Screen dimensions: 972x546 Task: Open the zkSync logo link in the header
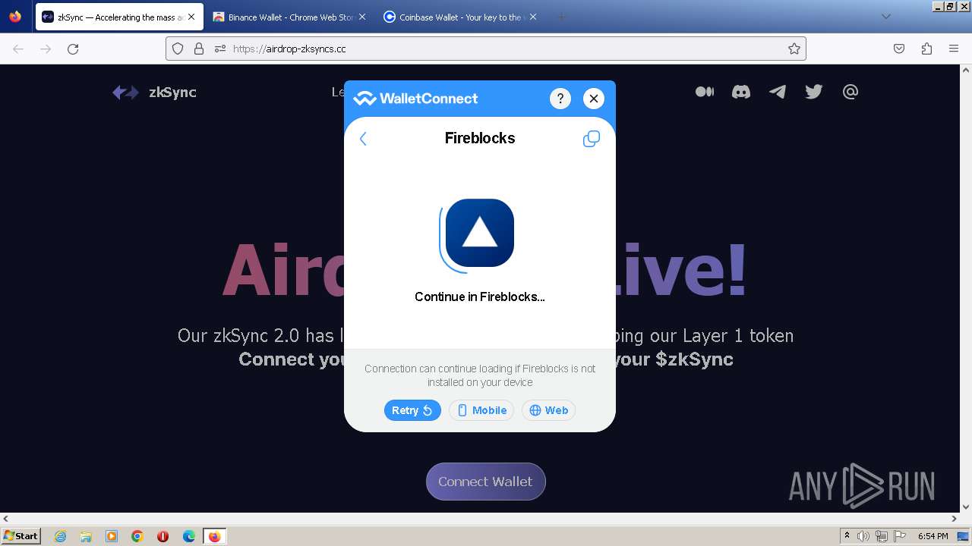(x=154, y=93)
